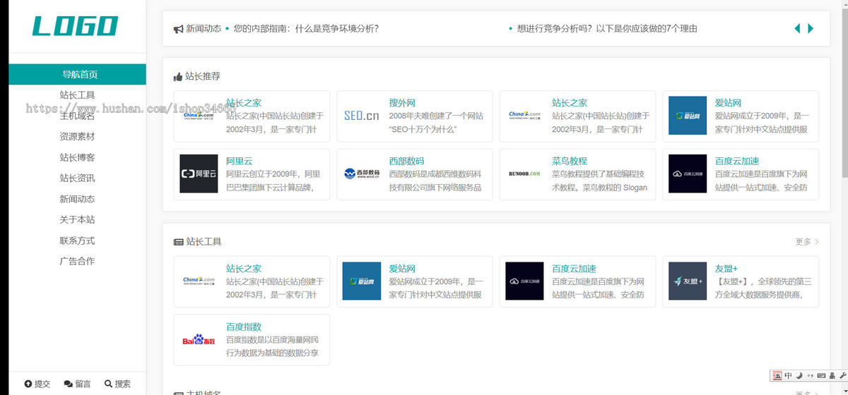Click 百度云加速 logo in 站长工具 section

tap(524, 281)
